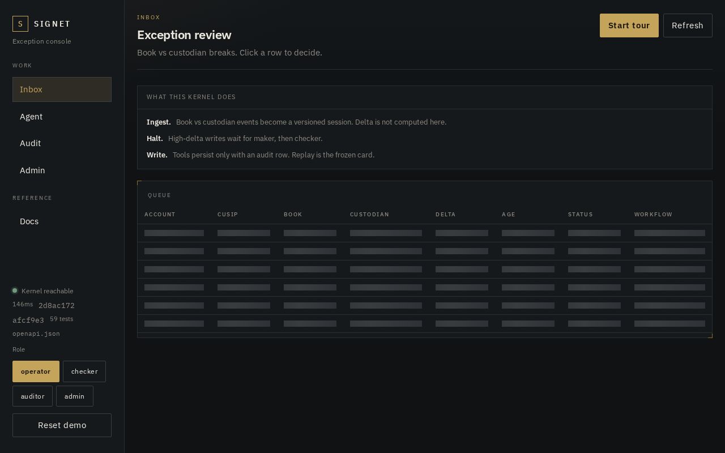
Task: Click the Signet S logo icon
Action: click(20, 24)
